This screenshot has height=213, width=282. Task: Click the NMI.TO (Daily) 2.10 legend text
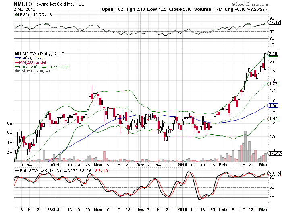click(x=42, y=53)
